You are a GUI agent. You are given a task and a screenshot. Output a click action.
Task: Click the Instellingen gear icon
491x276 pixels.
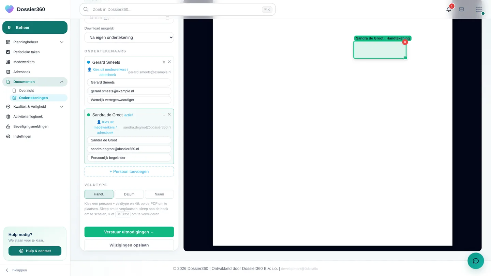pyautogui.click(x=8, y=136)
